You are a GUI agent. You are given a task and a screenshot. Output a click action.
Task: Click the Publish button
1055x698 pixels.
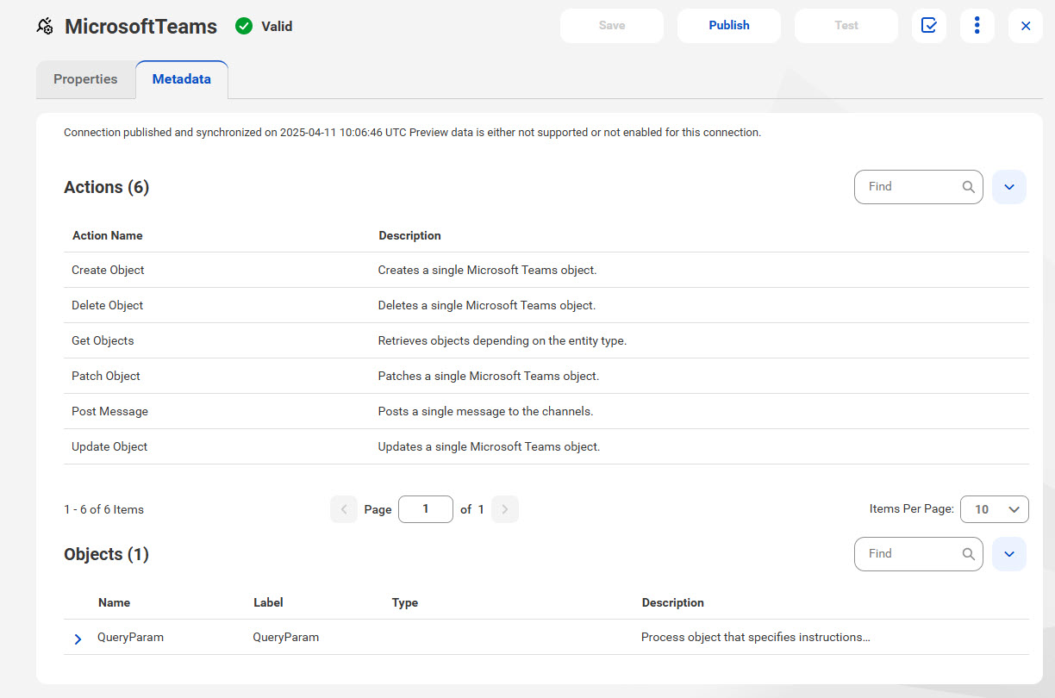[x=729, y=26]
